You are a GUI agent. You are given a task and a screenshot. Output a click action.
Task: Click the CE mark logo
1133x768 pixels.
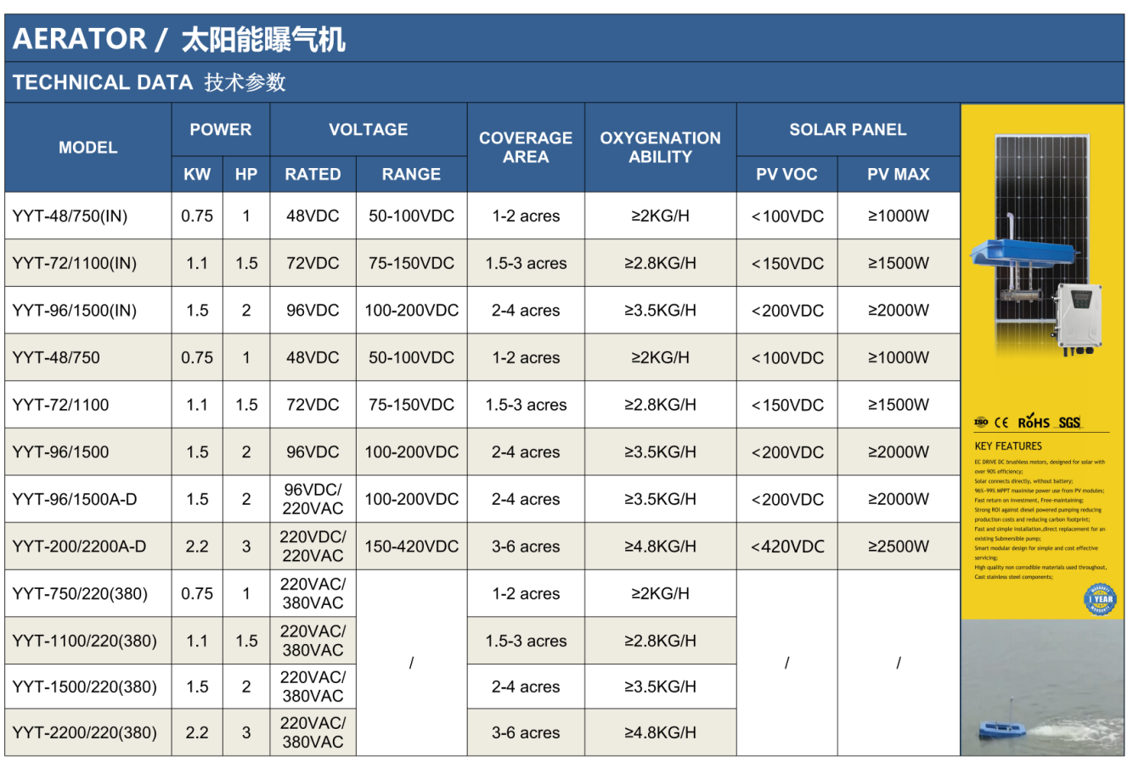1002,422
